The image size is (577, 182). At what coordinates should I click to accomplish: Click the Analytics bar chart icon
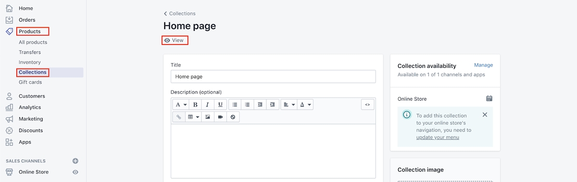(x=9, y=107)
